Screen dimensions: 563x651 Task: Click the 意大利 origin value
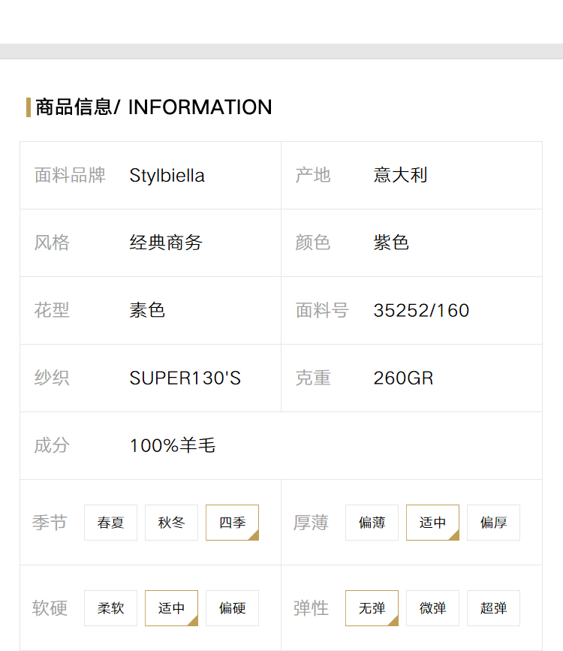click(x=400, y=175)
